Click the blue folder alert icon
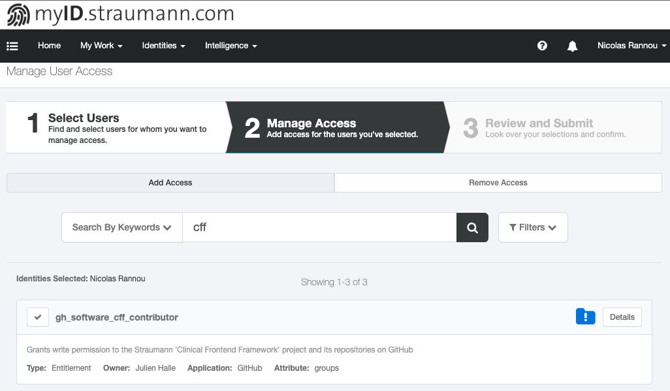 585,317
